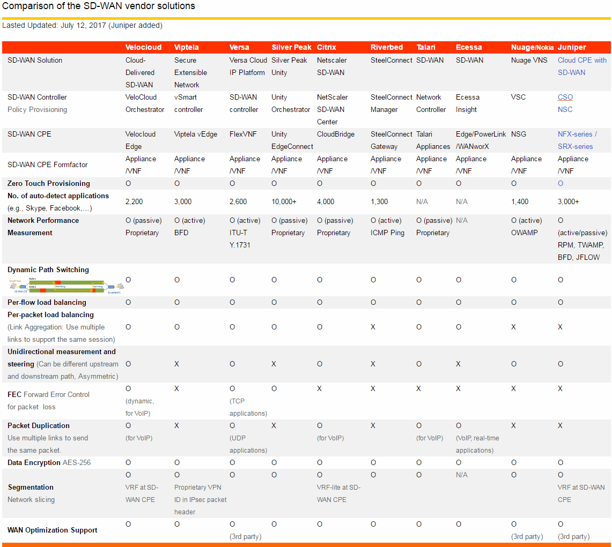Click Juniper's Zero Touch Provisioning 'O' link

[x=561, y=183]
